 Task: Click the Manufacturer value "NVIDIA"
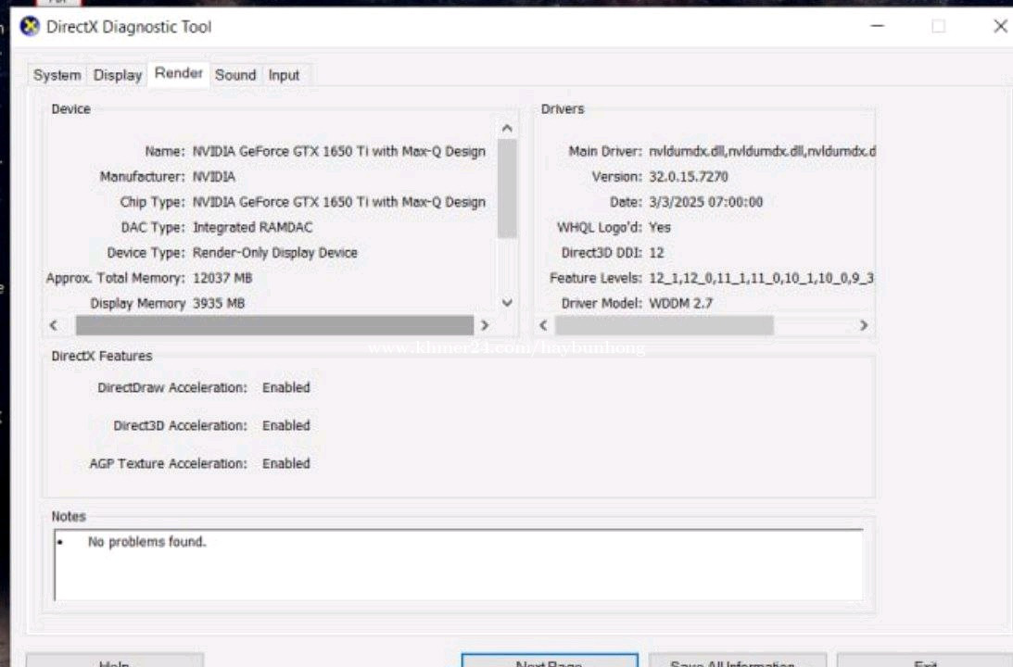pos(214,176)
